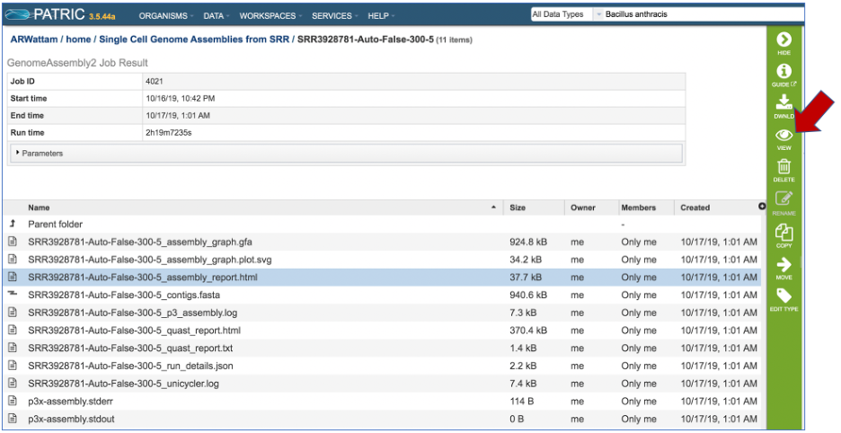Open the Parent folder link
This screenshot has height=433, width=841.
[55, 224]
